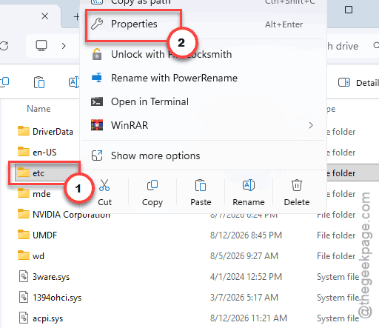
Task: Click the 1394ohci.sys file icon
Action: 24,297
